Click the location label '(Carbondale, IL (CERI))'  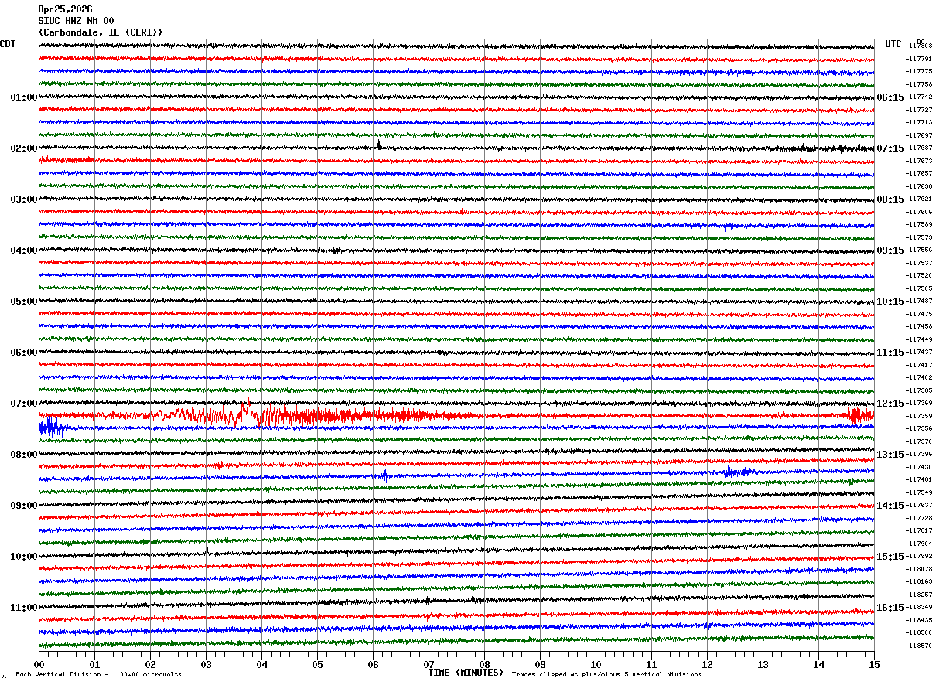click(x=101, y=32)
